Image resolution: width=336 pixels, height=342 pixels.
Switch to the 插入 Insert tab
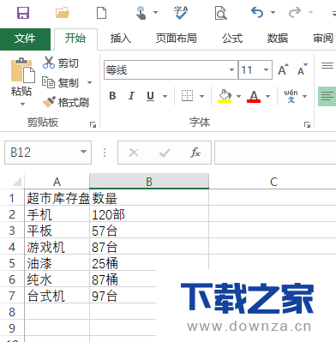121,39
